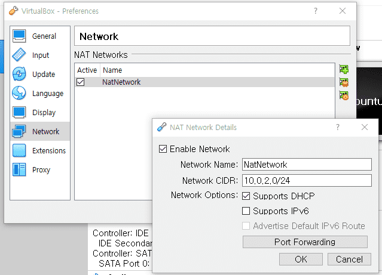382x275 pixels.
Task: Select the NatNetwork row in the list
Action: [179, 82]
